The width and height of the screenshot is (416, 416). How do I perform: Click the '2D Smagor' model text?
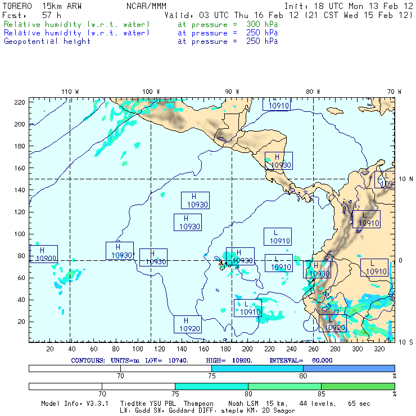click(x=279, y=411)
